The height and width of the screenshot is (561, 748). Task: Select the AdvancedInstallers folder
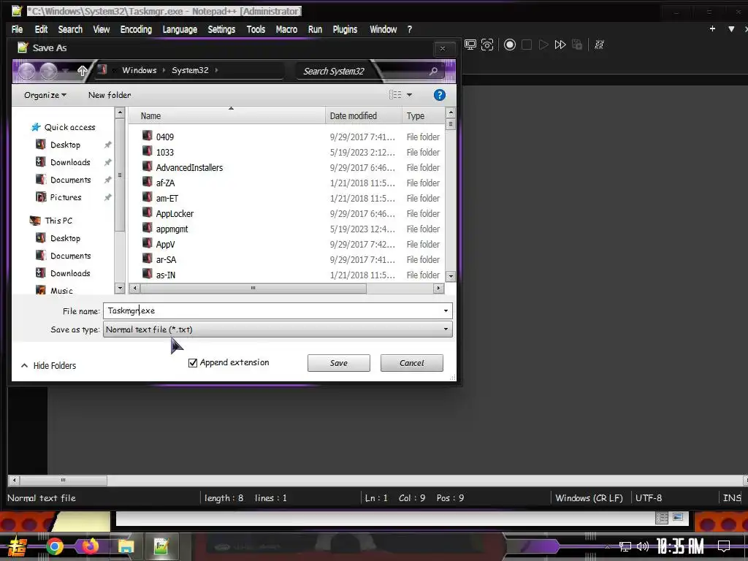pos(189,167)
